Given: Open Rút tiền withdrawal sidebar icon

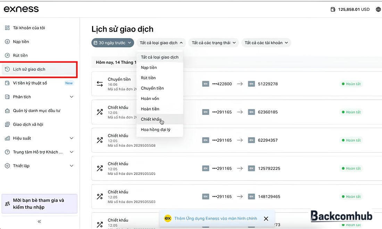Looking at the screenshot, I should click(7, 56).
